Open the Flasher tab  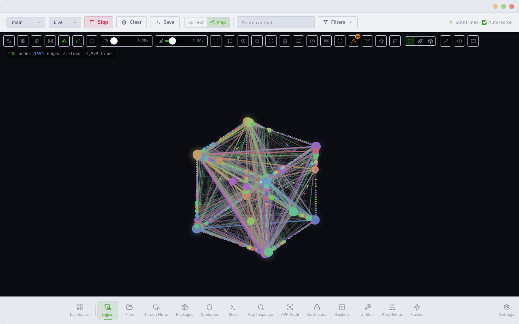point(417,310)
